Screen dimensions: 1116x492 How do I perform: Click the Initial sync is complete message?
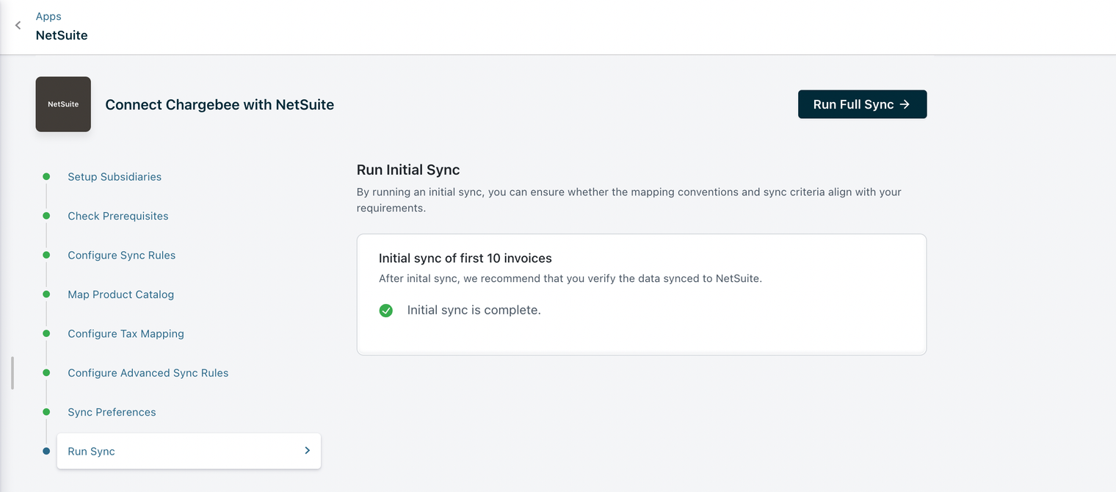pyautogui.click(x=474, y=311)
